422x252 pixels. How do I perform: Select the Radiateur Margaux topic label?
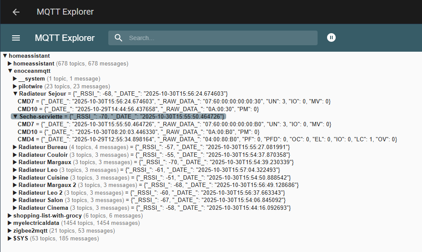click(45, 162)
